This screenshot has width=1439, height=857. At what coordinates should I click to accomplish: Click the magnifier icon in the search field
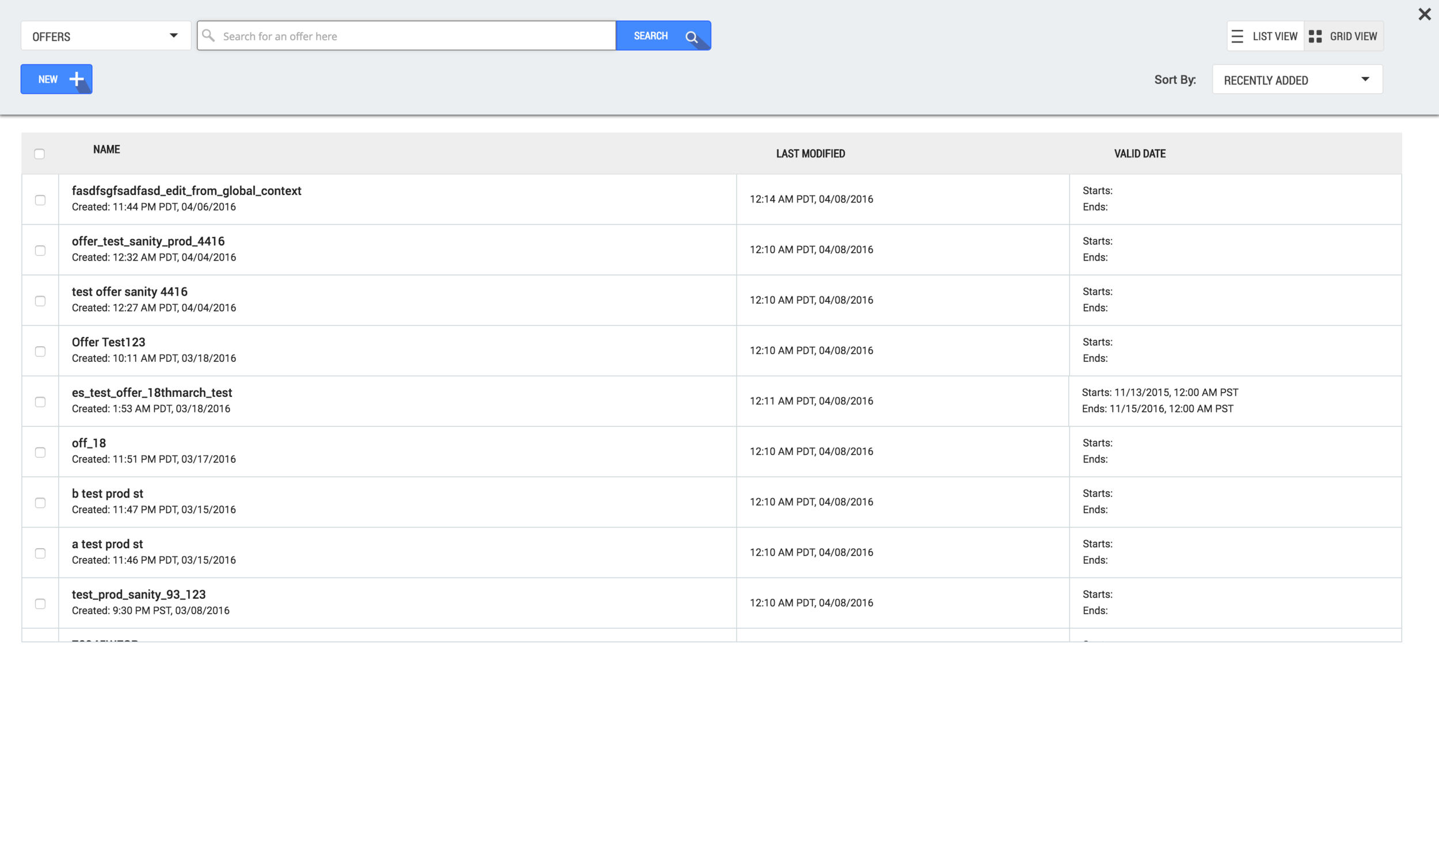(208, 36)
